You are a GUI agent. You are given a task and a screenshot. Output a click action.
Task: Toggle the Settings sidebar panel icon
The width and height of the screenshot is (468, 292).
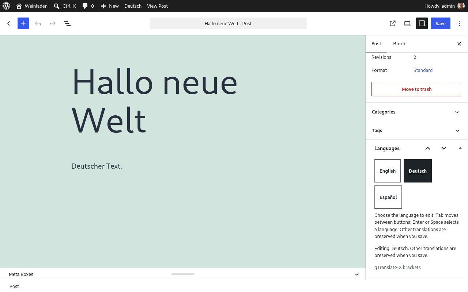click(422, 23)
